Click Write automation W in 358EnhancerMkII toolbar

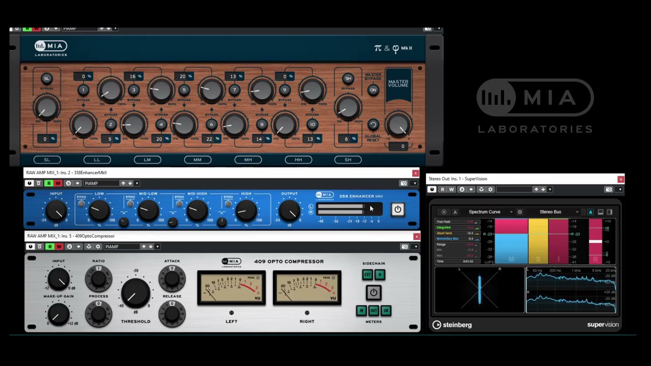pos(57,183)
